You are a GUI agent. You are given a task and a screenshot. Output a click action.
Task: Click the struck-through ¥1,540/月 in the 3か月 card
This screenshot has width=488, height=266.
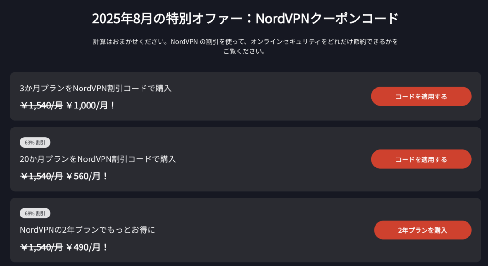(x=42, y=105)
